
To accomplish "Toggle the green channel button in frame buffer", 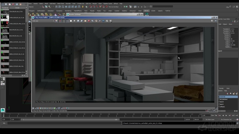I will pyautogui.click(x=64, y=21).
